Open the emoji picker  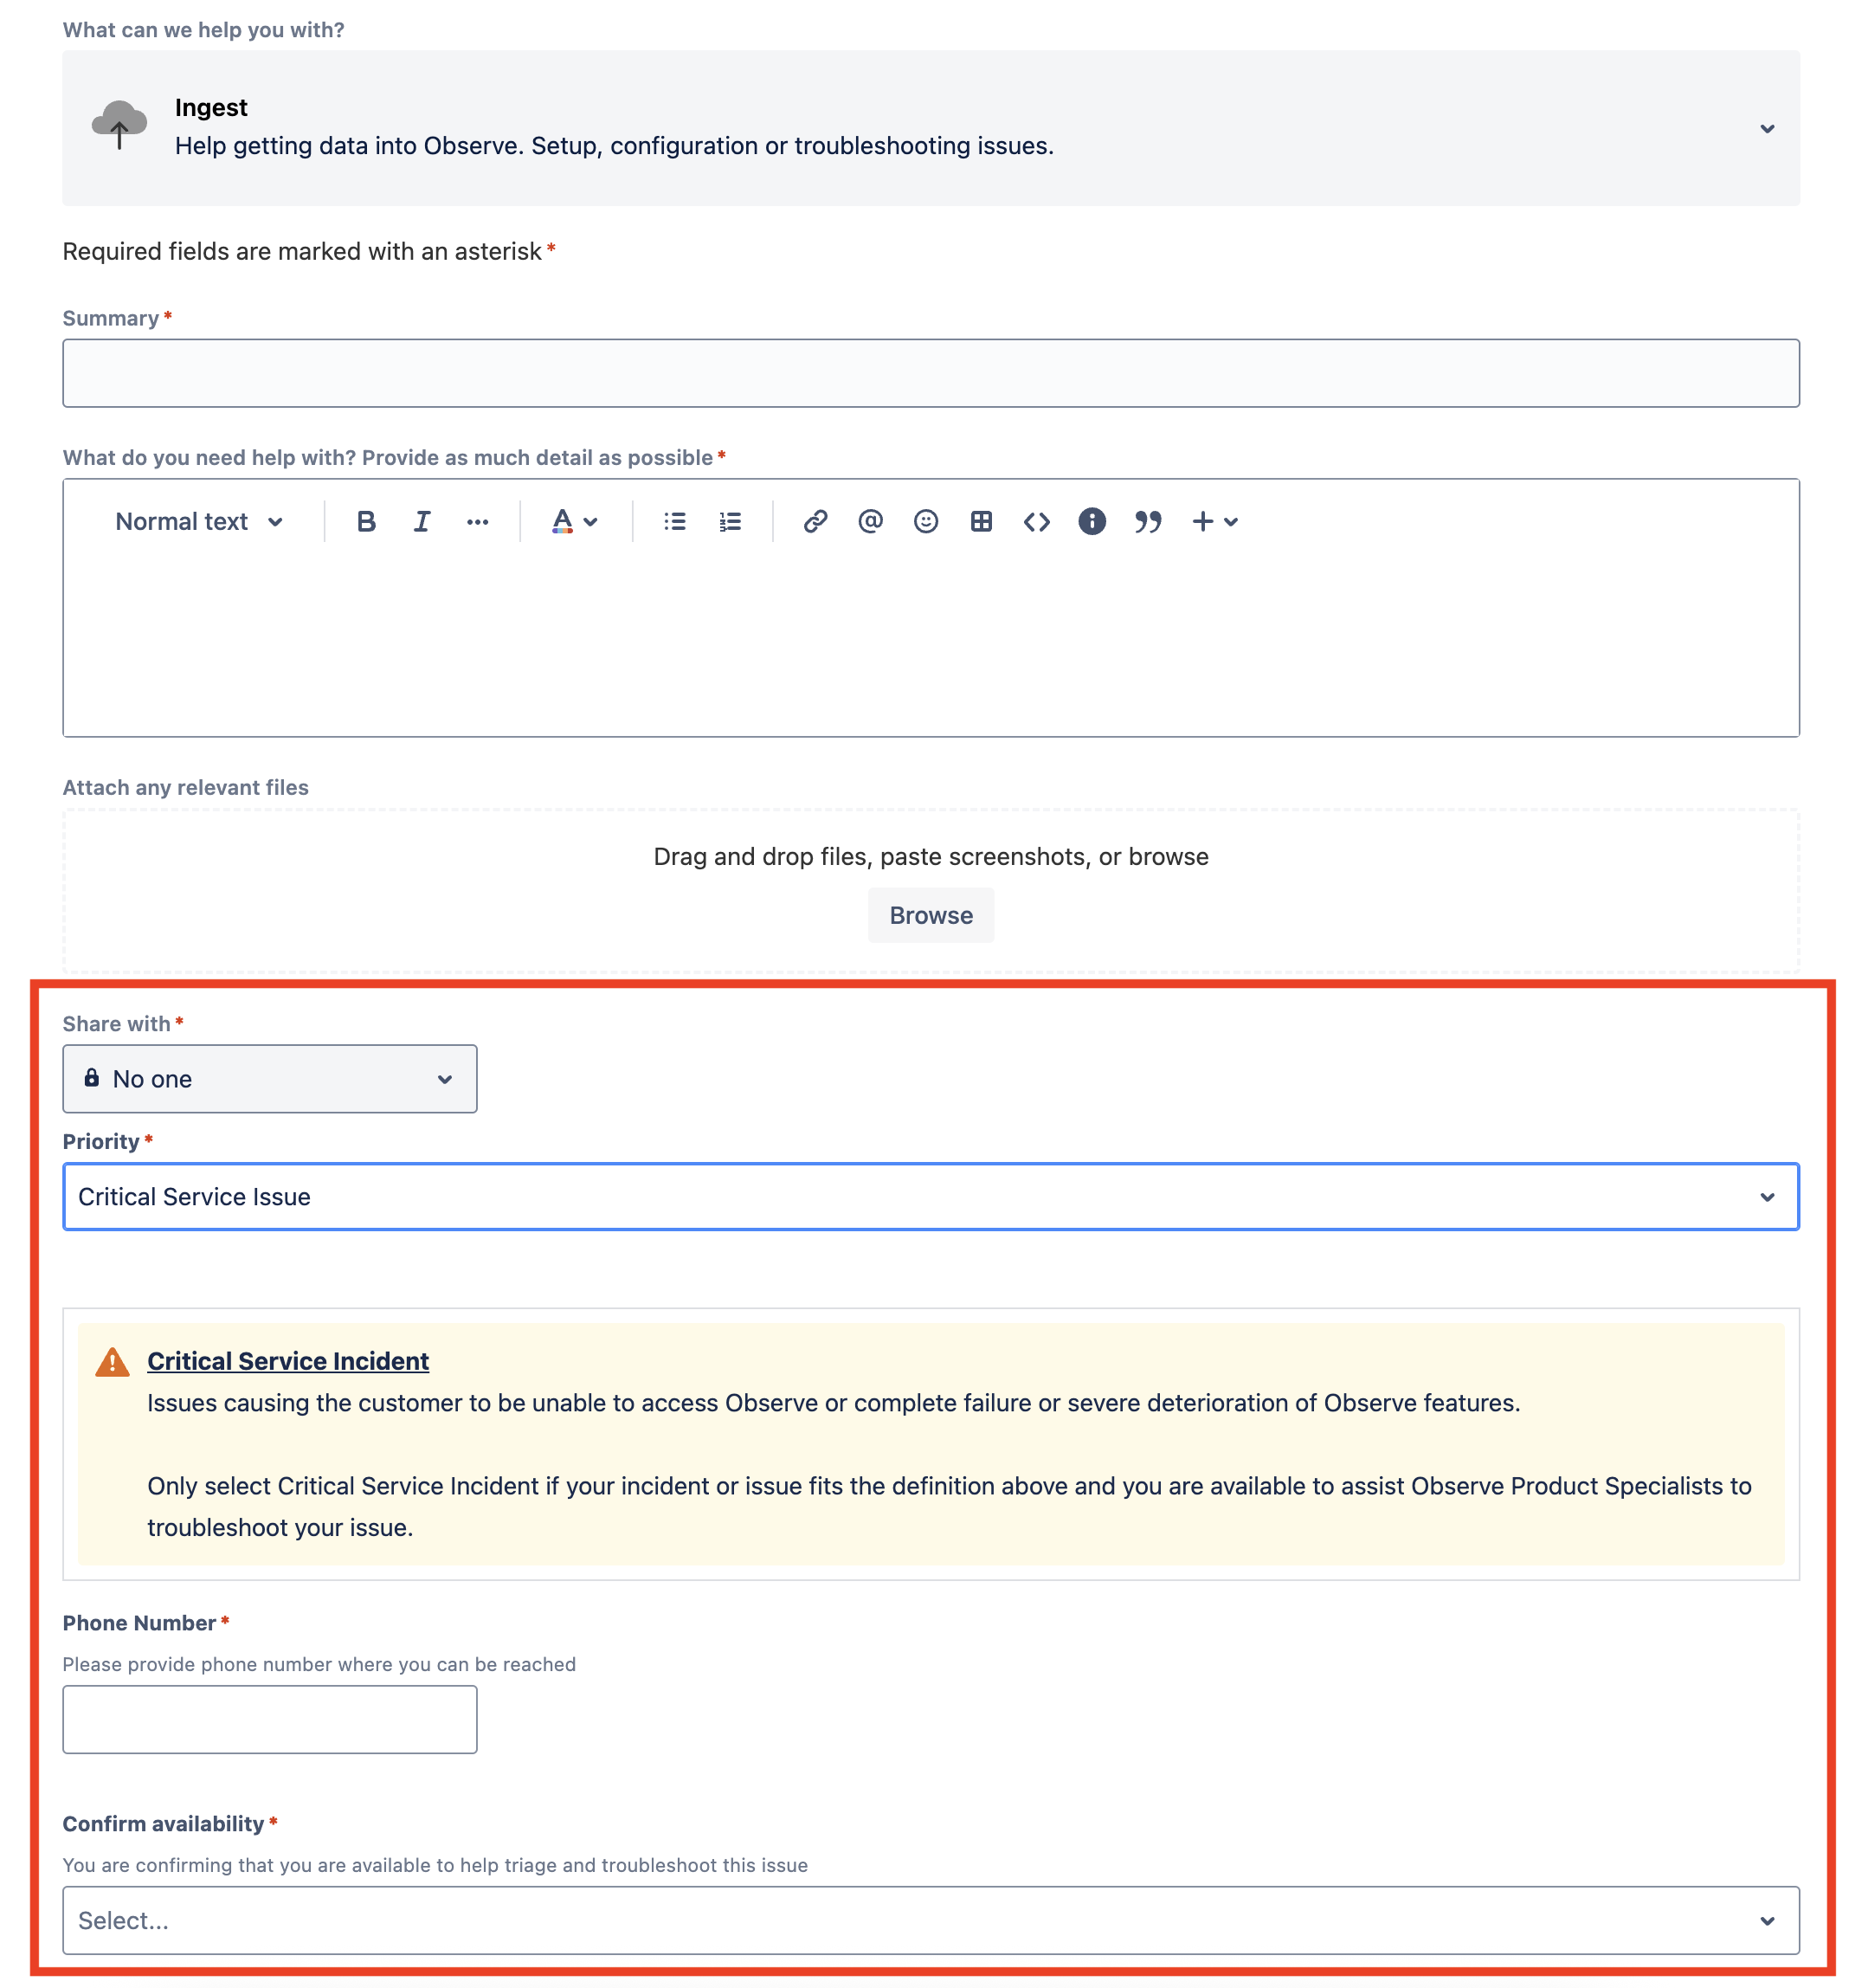[926, 522]
